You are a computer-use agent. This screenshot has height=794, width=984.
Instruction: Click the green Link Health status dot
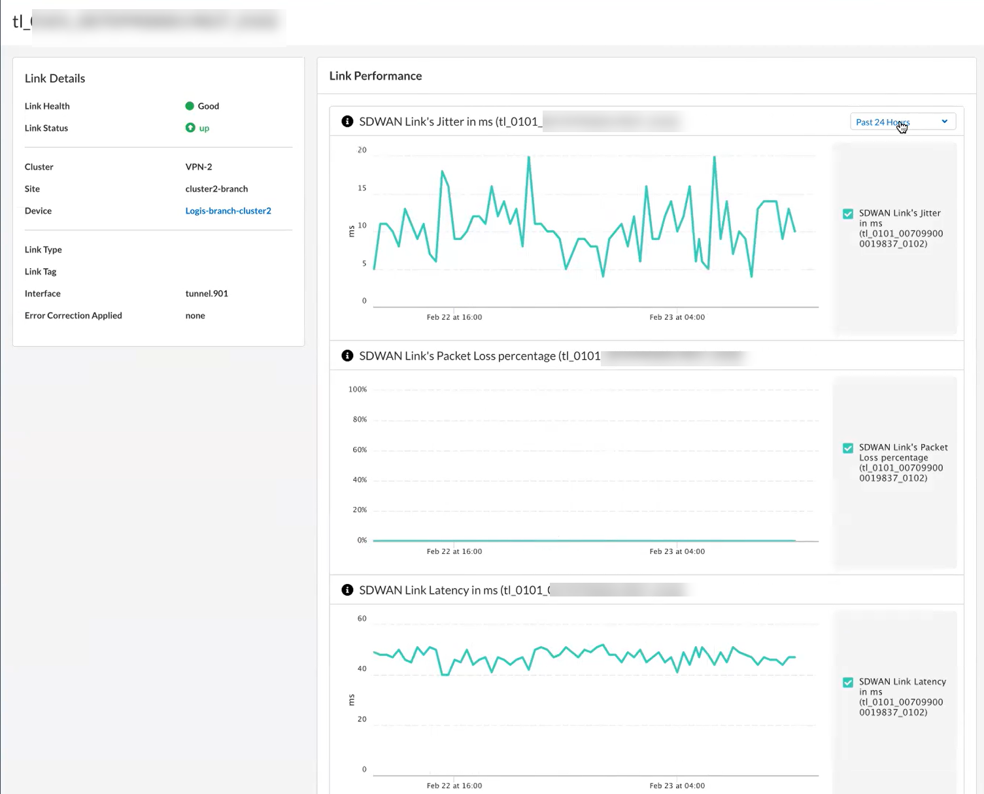(190, 106)
